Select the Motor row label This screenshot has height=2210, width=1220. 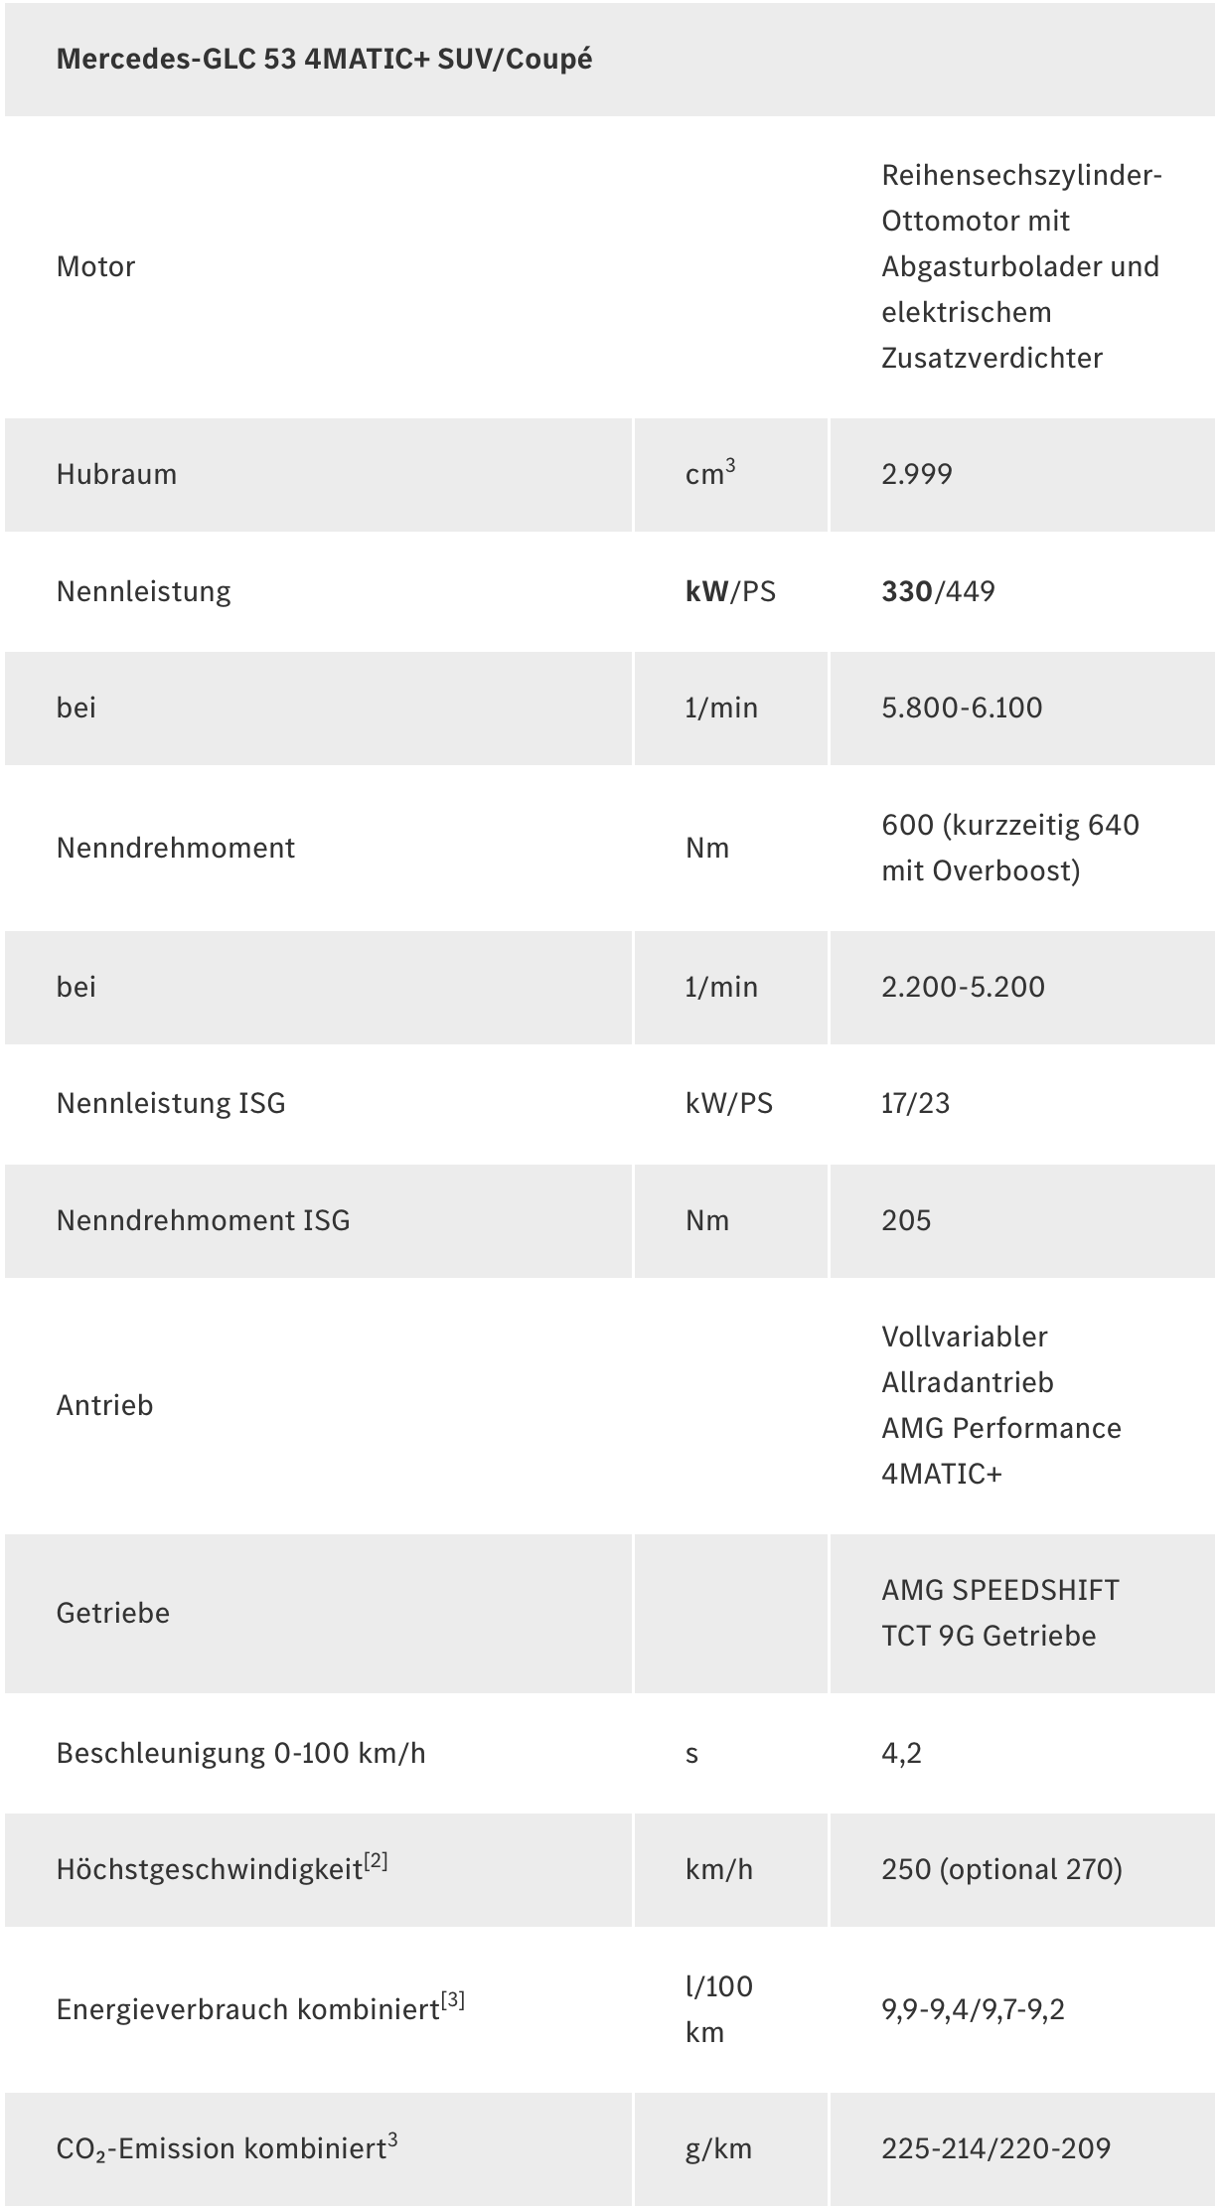coord(95,266)
